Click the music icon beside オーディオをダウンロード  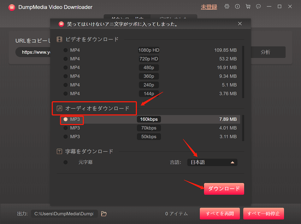click(59, 108)
